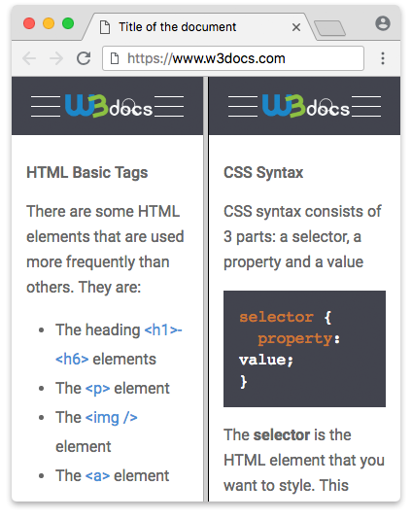Image resolution: width=412 pixels, height=519 pixels.
Task: Open the <h6> tag link
Action: [x=72, y=360]
